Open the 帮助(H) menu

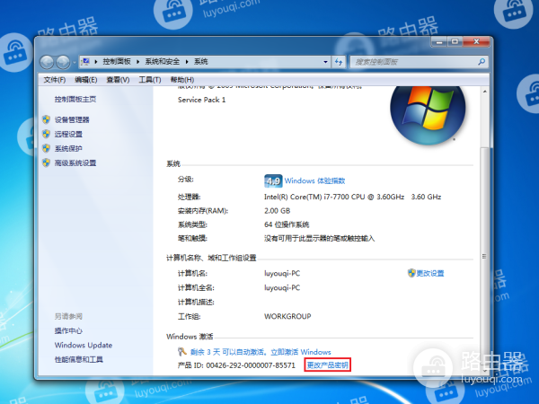(x=182, y=80)
